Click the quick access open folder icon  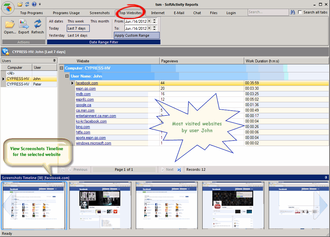(20, 4)
